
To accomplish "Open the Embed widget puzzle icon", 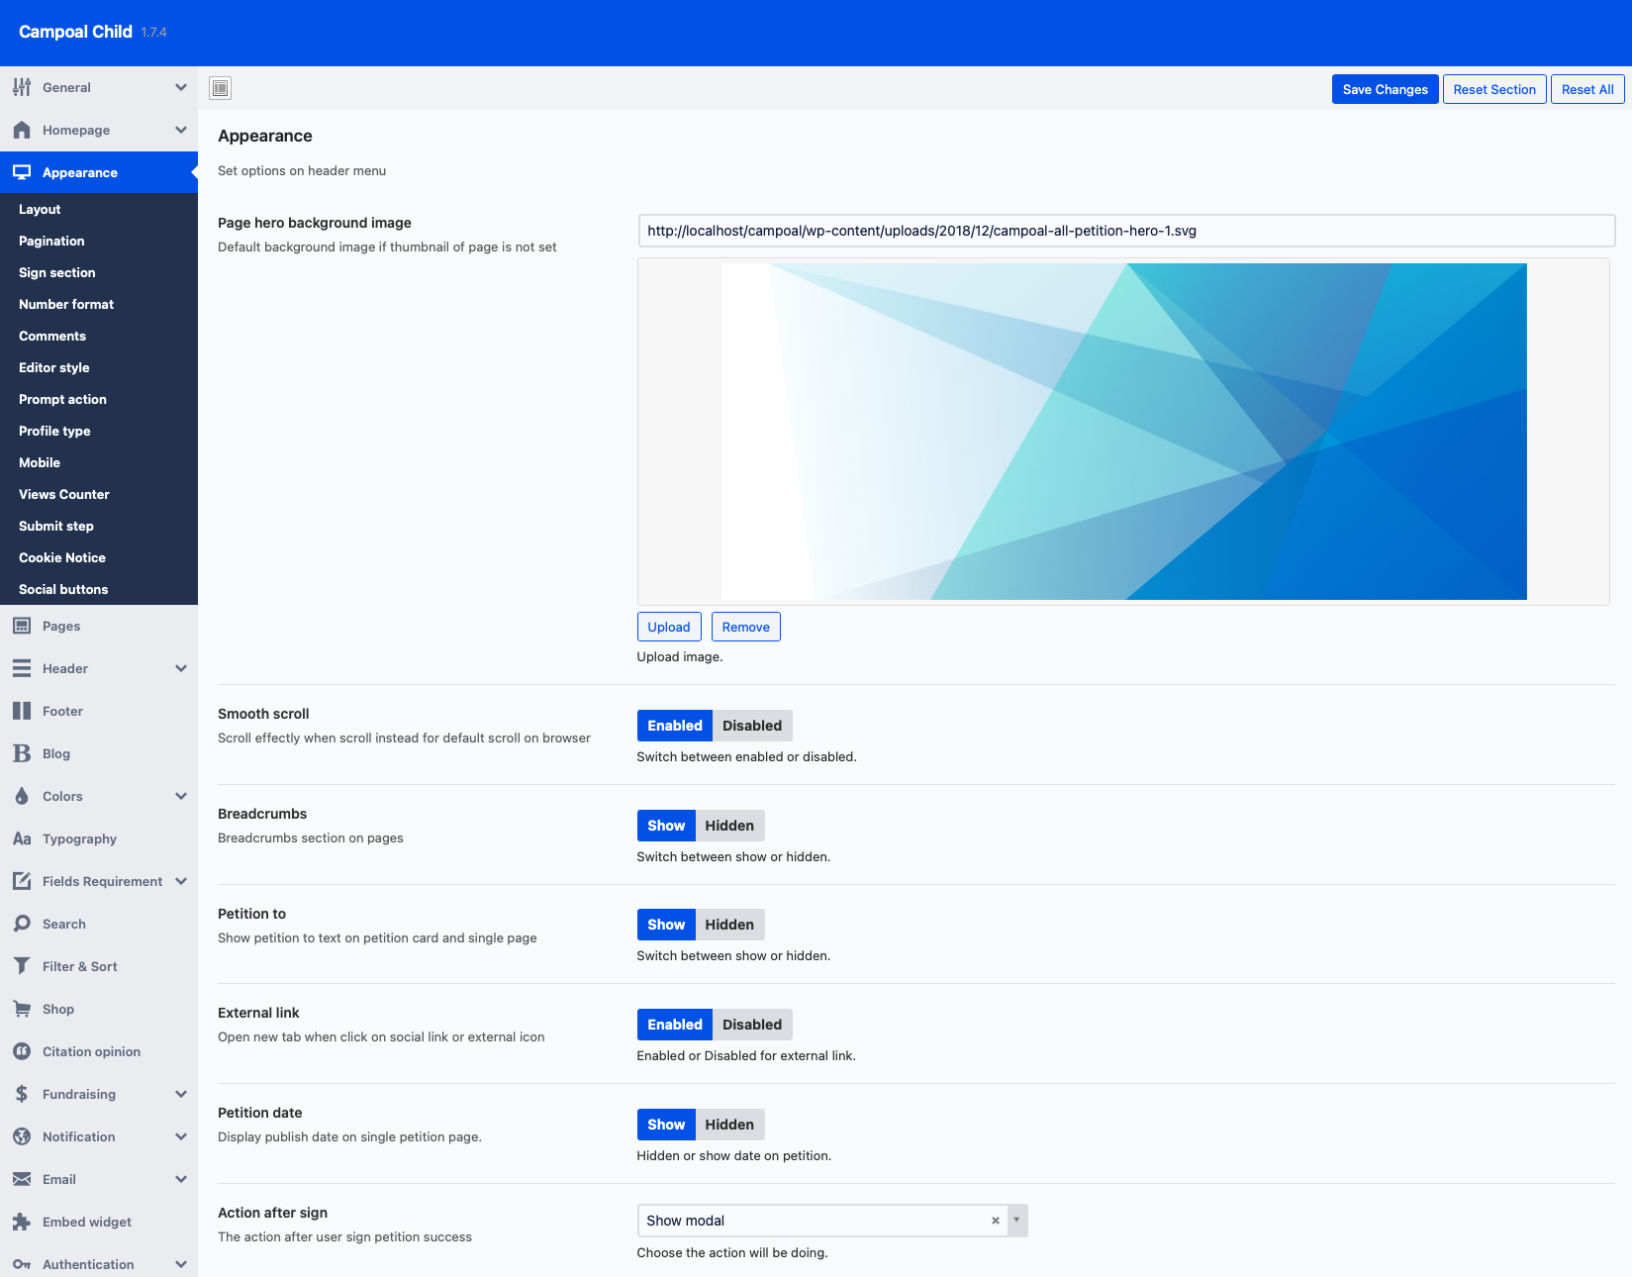I will (x=22, y=1222).
